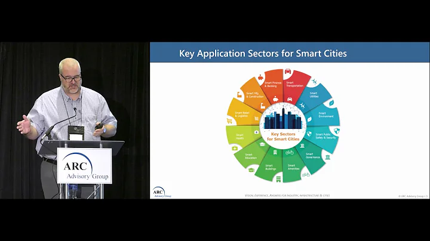Click the 'Smart Education' label
This screenshot has height=241, width=430.
pos(251,156)
